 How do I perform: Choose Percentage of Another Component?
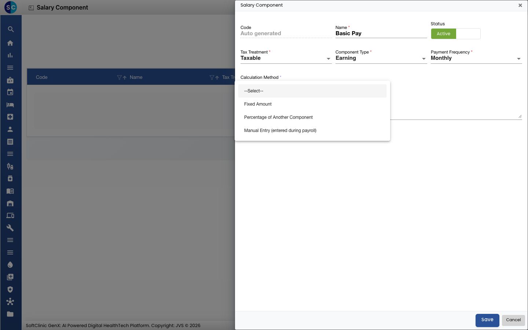pyautogui.click(x=312, y=117)
